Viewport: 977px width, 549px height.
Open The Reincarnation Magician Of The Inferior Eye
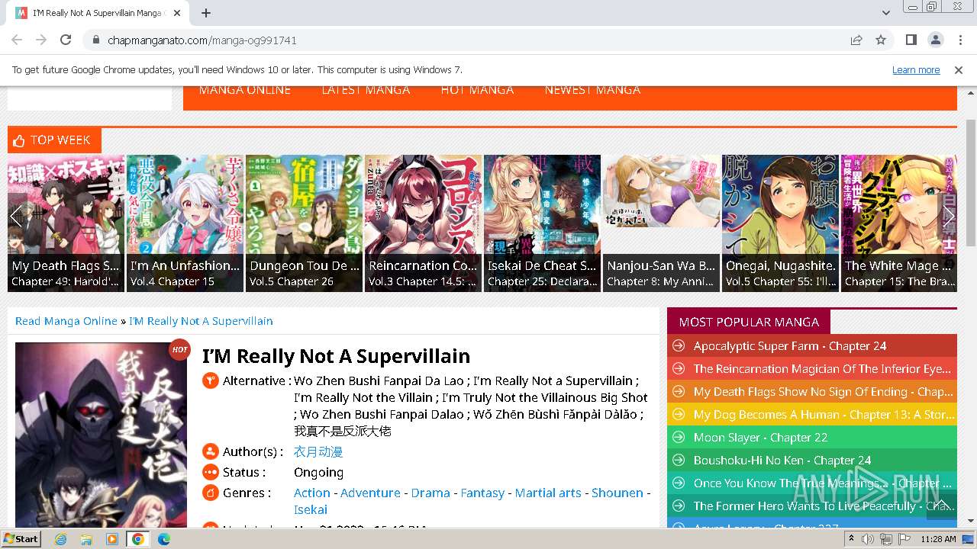[822, 368]
